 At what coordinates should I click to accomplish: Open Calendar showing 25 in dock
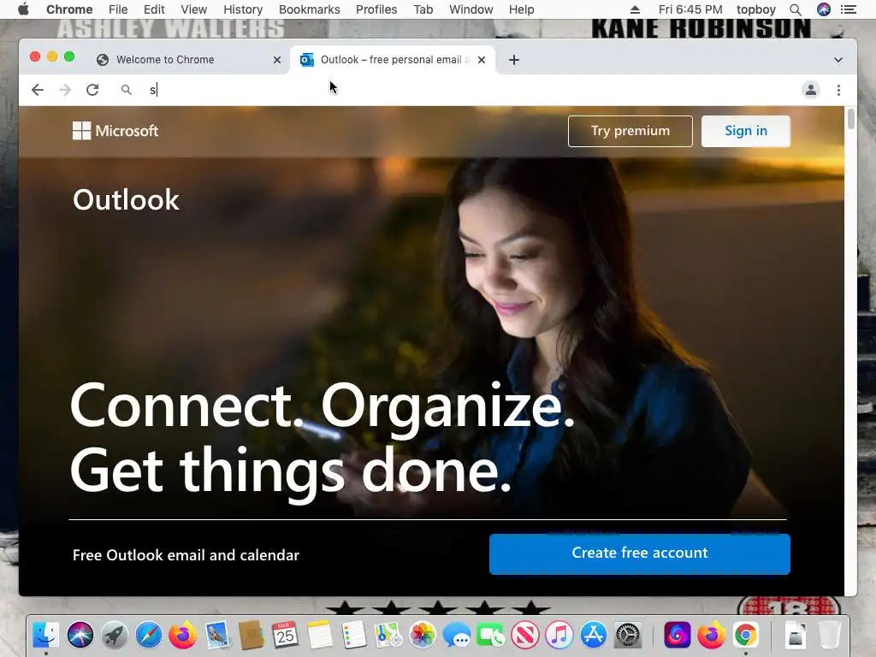click(286, 636)
